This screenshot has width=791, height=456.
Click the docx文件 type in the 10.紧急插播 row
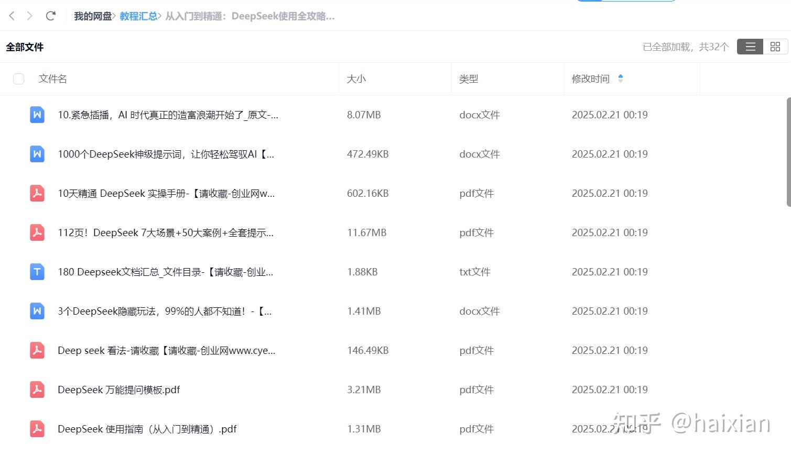tap(480, 115)
